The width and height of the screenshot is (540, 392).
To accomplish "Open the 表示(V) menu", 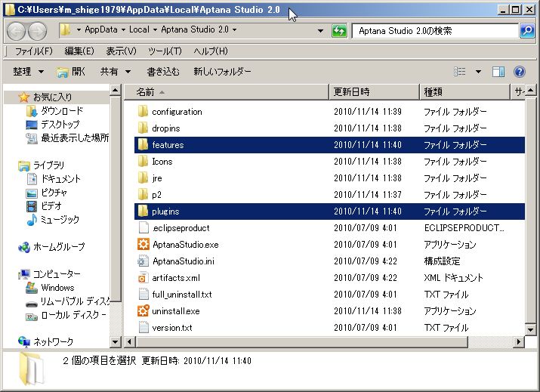I will (x=122, y=51).
